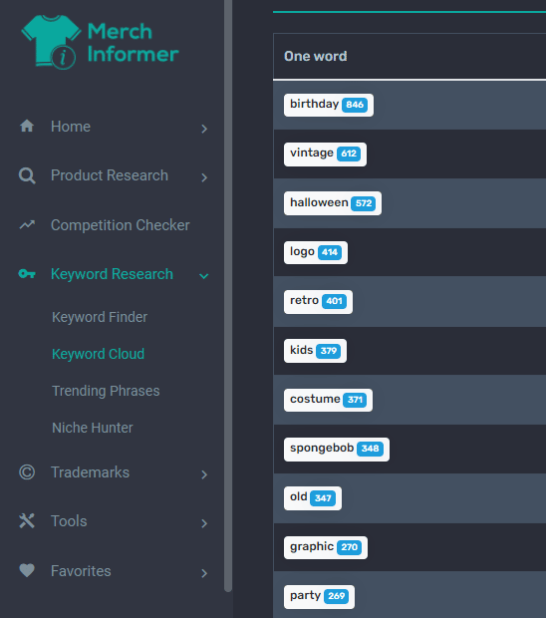
Task: Open Trending Phrases submenu item
Action: (x=106, y=391)
